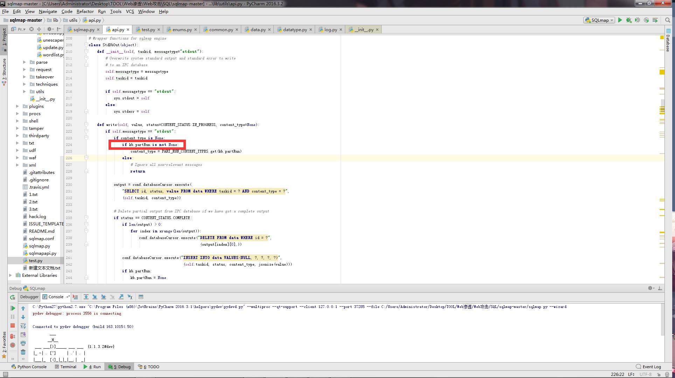675x378 pixels.
Task: Click utils in the breadcrumb path
Action: coord(70,20)
